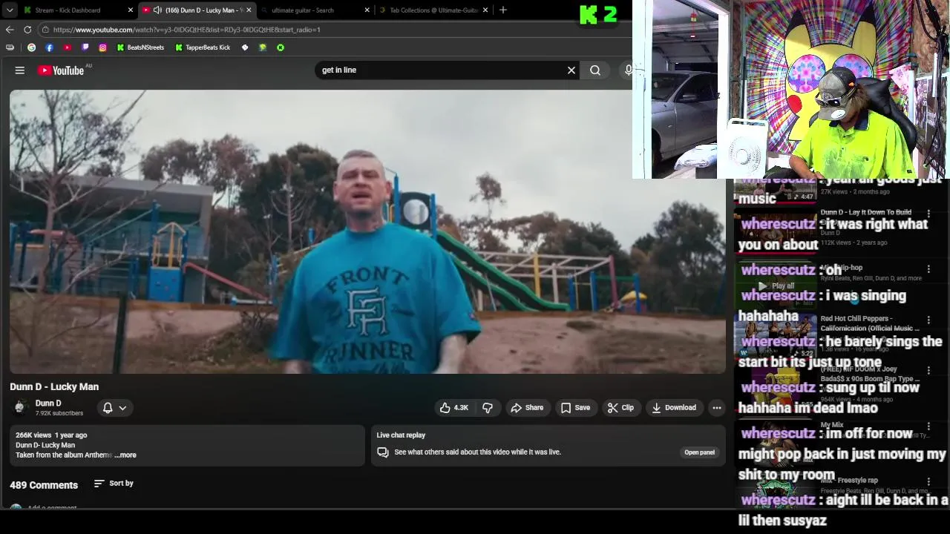Image resolution: width=950 pixels, height=534 pixels.
Task: Open options for Mix - Freestyle rap
Action: click(928, 482)
